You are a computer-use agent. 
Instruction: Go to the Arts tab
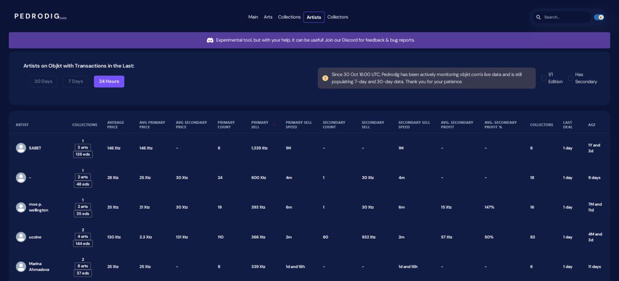(268, 17)
